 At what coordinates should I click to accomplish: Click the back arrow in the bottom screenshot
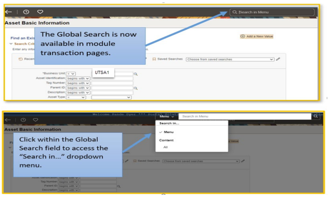pyautogui.click(x=8, y=120)
